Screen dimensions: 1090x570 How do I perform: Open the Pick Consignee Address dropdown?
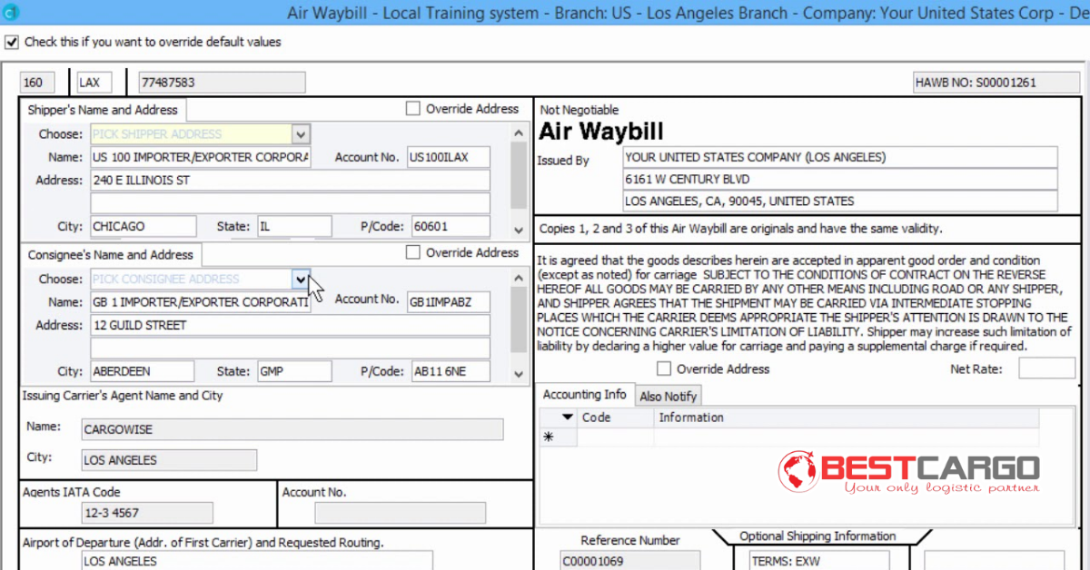click(302, 280)
